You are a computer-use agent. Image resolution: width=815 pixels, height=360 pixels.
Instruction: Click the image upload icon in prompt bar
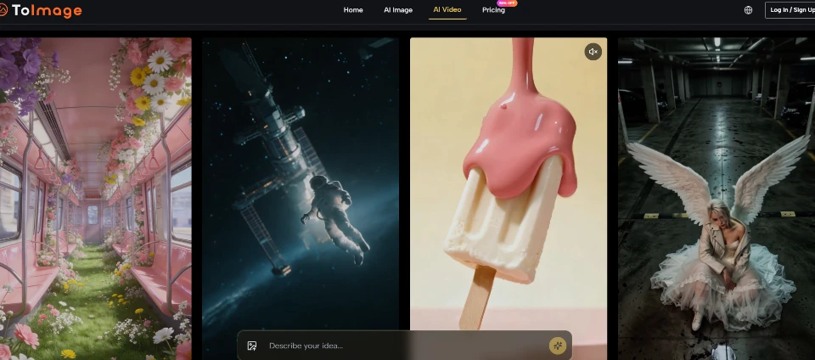[x=252, y=346]
